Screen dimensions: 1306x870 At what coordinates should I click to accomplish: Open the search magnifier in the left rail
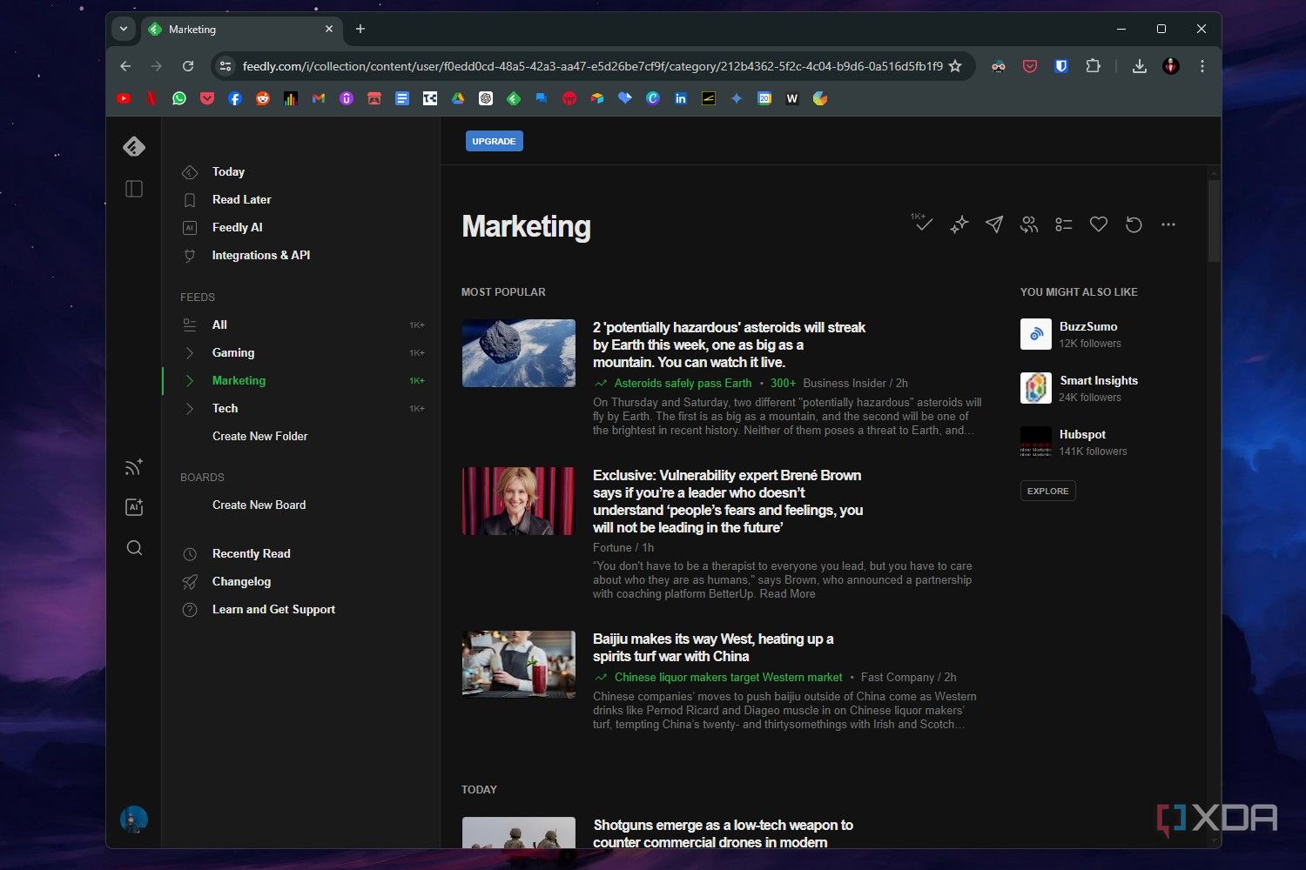134,547
